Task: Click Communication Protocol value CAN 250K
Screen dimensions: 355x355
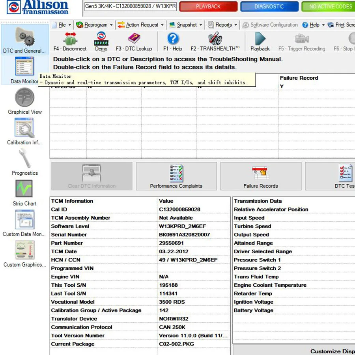Action: coord(172,327)
